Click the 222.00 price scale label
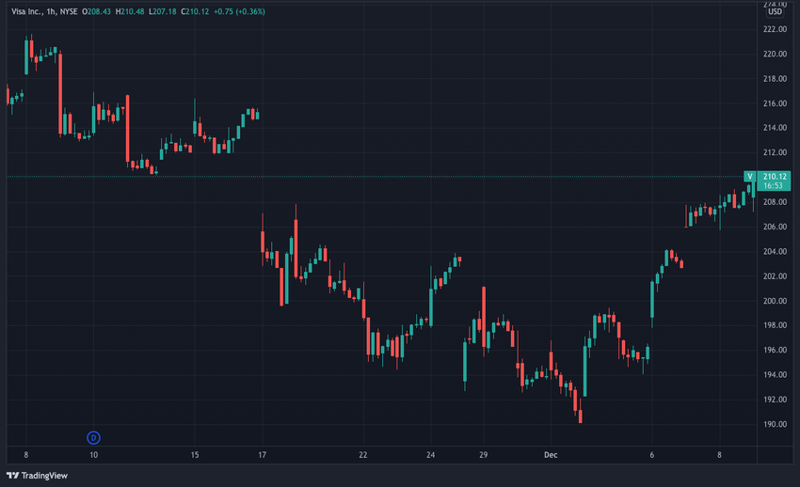Viewport: 800px width, 487px height. [775, 29]
